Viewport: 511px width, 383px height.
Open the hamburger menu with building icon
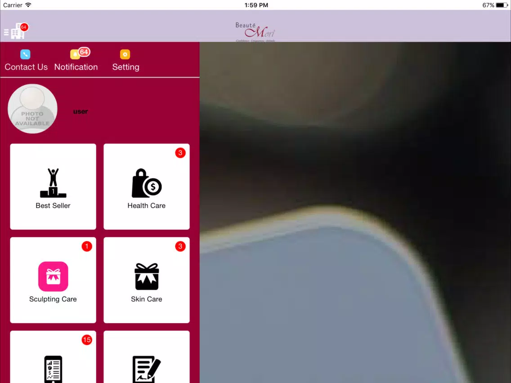(x=15, y=31)
